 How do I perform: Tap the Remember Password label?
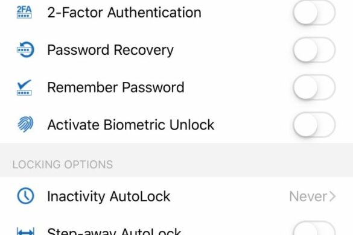[x=116, y=87]
